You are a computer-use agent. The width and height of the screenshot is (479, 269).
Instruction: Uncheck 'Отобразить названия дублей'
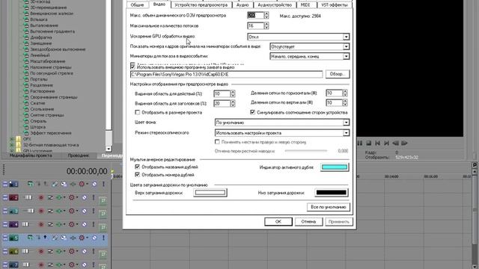click(138, 167)
